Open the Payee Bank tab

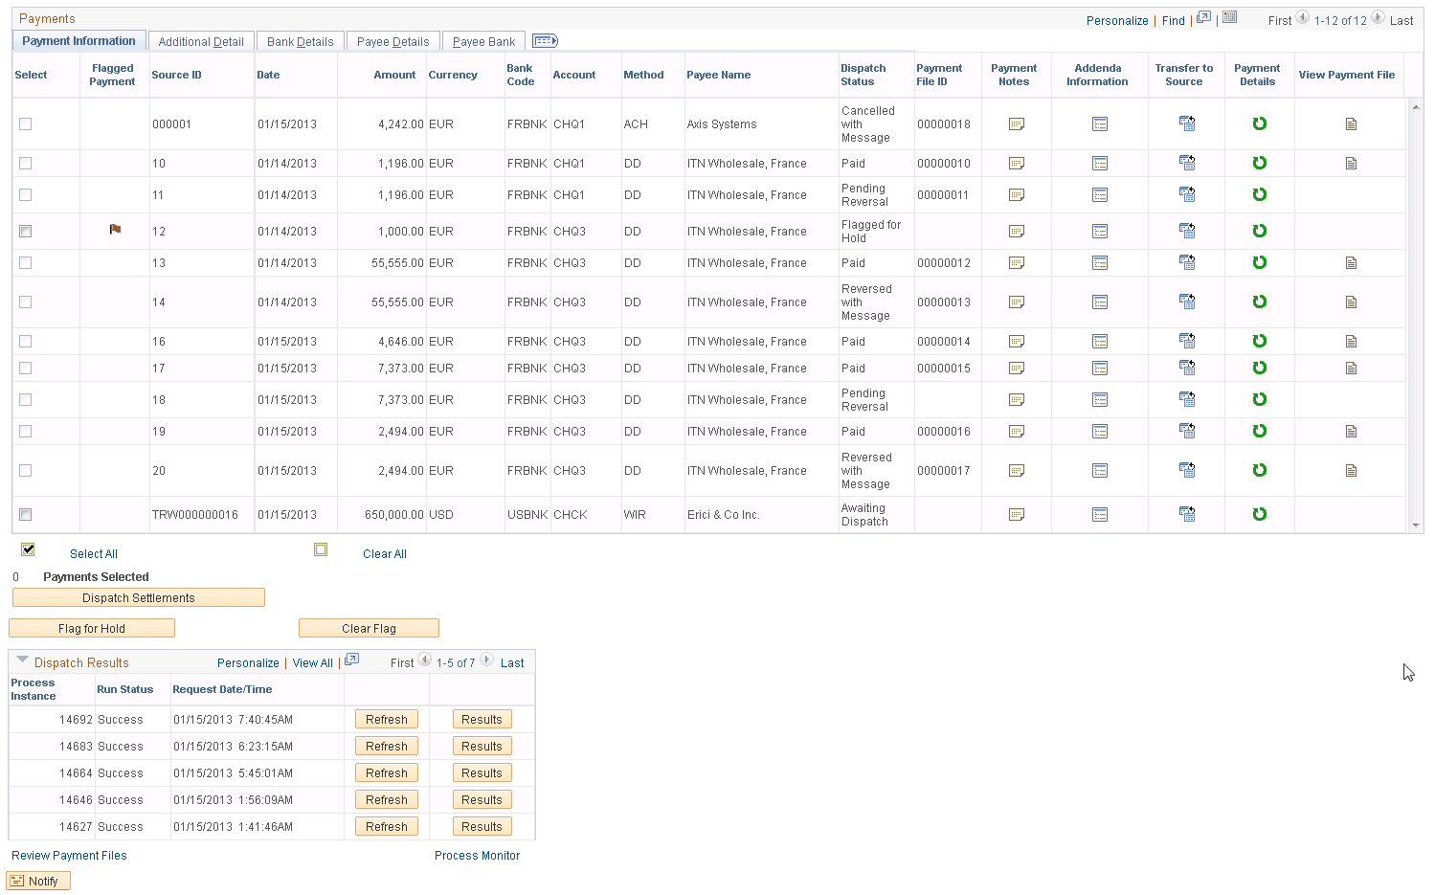(483, 40)
